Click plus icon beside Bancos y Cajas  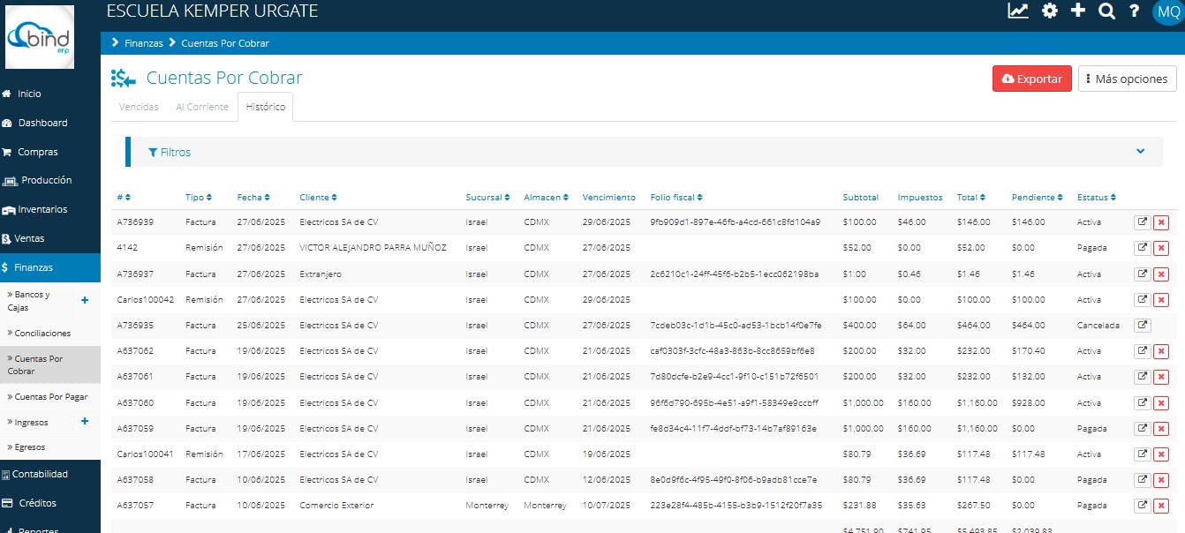(85, 300)
